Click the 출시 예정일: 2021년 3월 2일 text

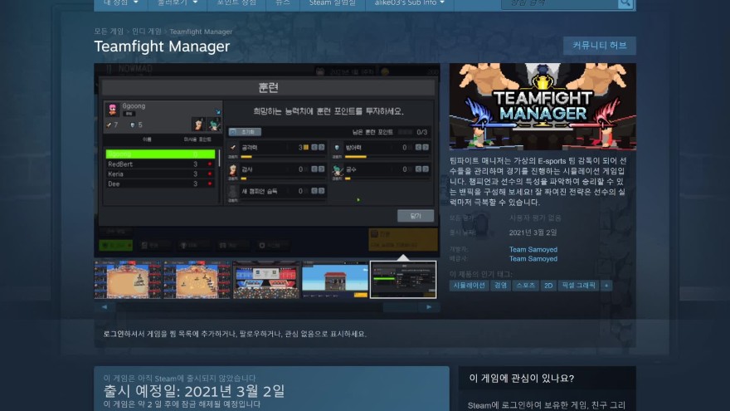194,391
